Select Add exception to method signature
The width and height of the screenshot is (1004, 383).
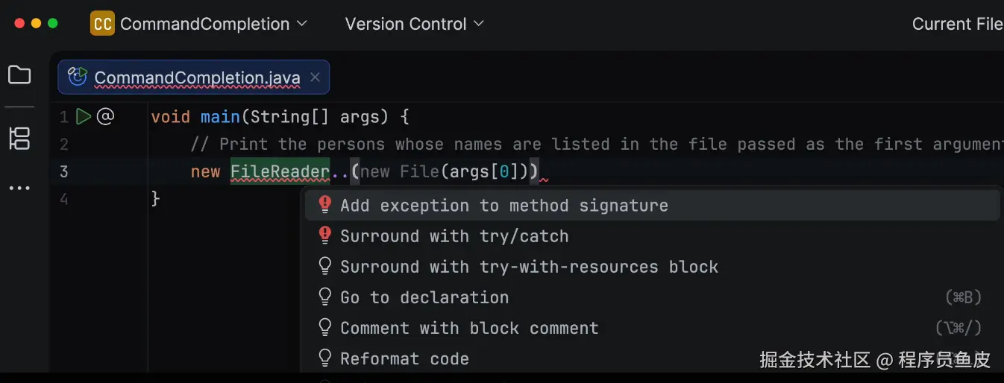pos(504,206)
